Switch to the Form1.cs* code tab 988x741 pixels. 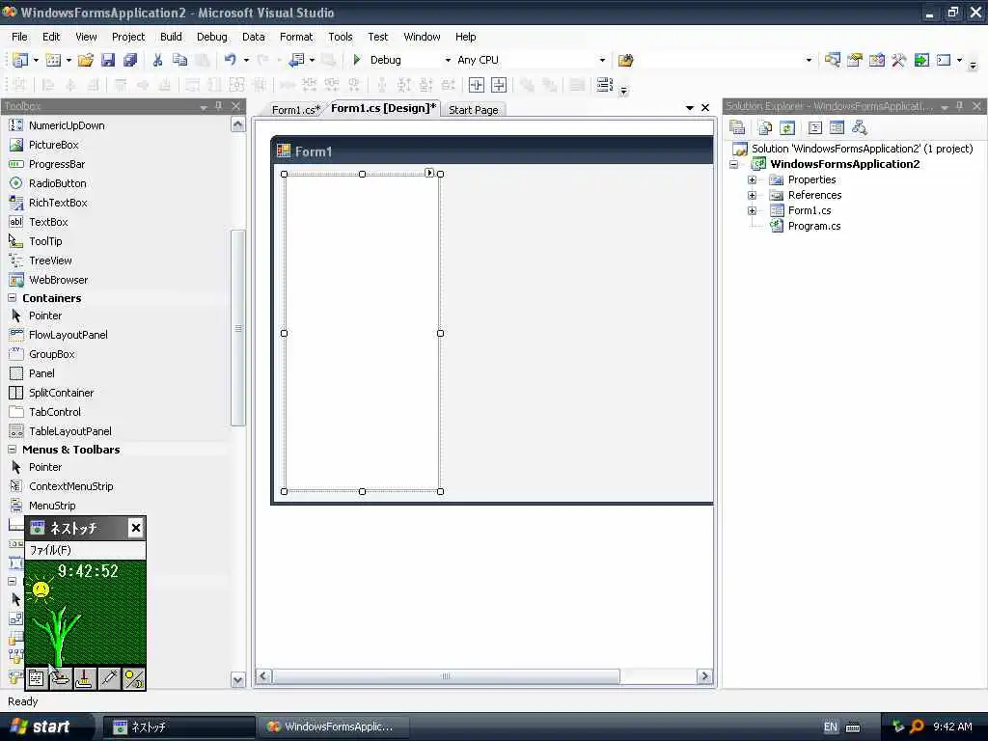click(295, 110)
